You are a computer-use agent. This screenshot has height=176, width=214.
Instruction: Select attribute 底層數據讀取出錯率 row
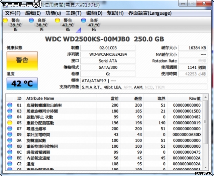point(104,105)
